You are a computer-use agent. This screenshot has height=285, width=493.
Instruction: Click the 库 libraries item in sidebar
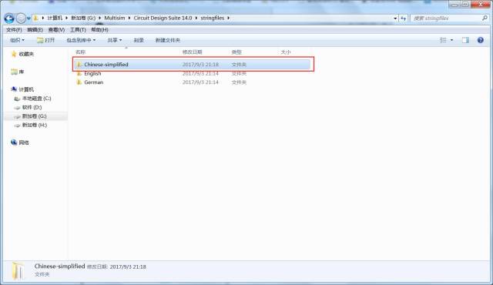22,72
